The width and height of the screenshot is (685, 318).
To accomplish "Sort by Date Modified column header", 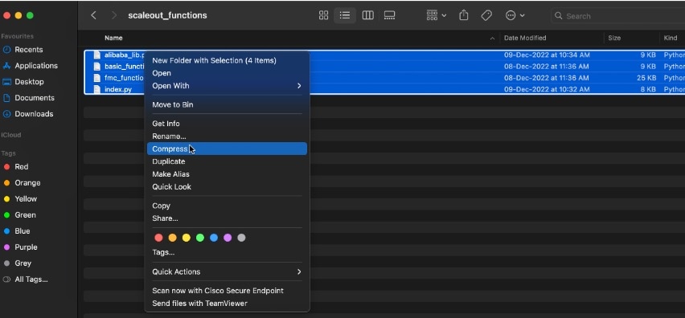I will (x=525, y=38).
